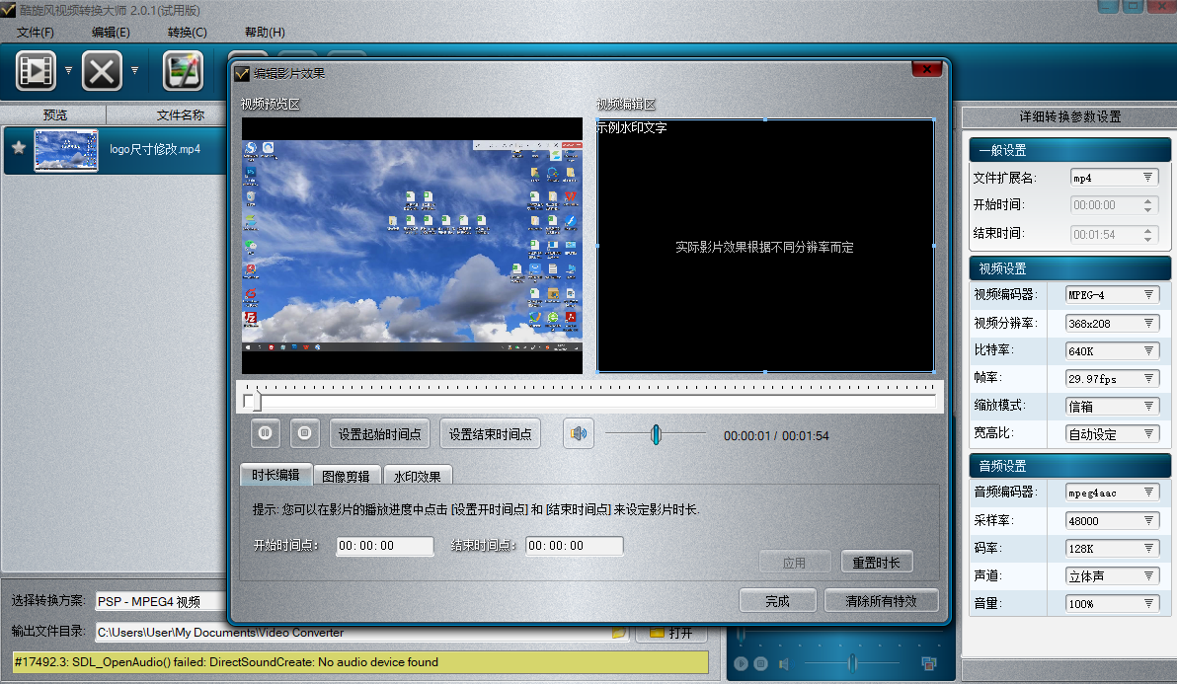1177x684 pixels.
Task: Switch to the 水印效果 tab
Action: tap(418, 477)
